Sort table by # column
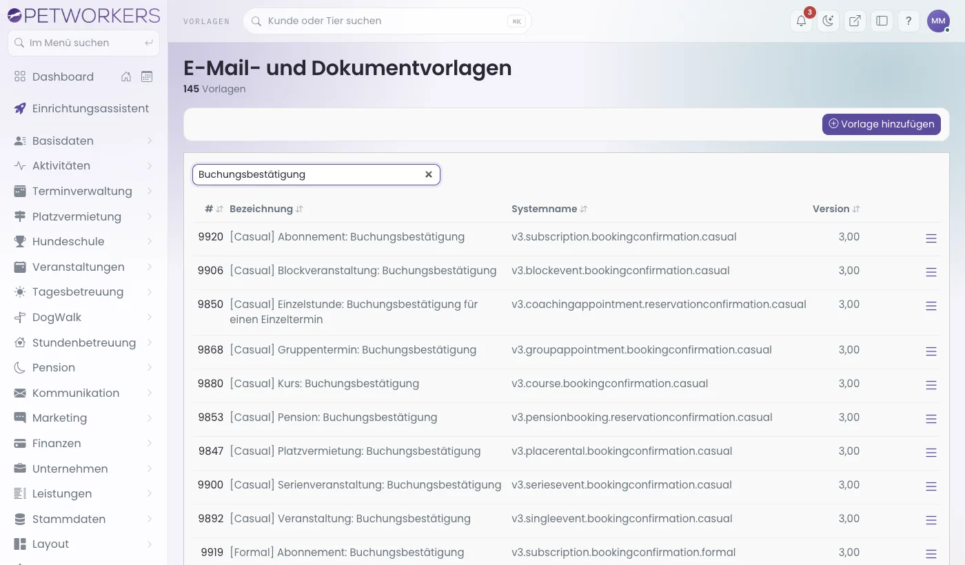 [214, 209]
